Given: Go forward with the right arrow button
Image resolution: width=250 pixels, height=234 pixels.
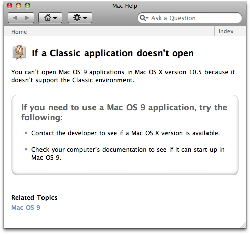Looking at the screenshot, I should pos(28,18).
